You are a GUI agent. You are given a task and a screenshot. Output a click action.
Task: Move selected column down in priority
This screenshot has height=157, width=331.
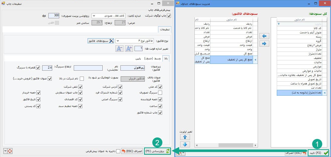pos(185,144)
